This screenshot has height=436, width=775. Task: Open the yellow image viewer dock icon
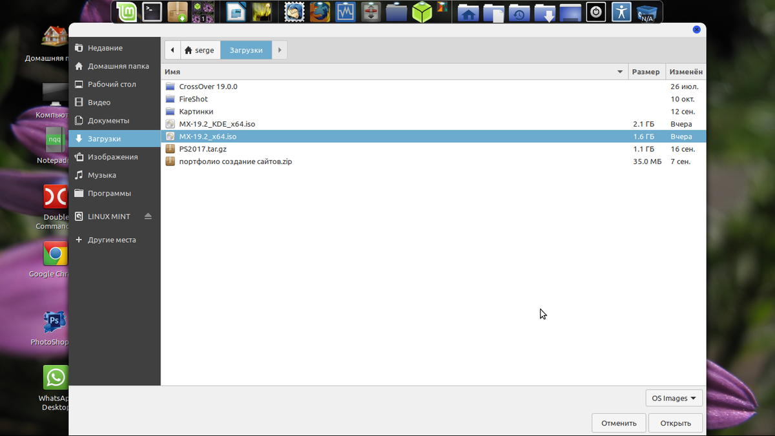coord(262,12)
